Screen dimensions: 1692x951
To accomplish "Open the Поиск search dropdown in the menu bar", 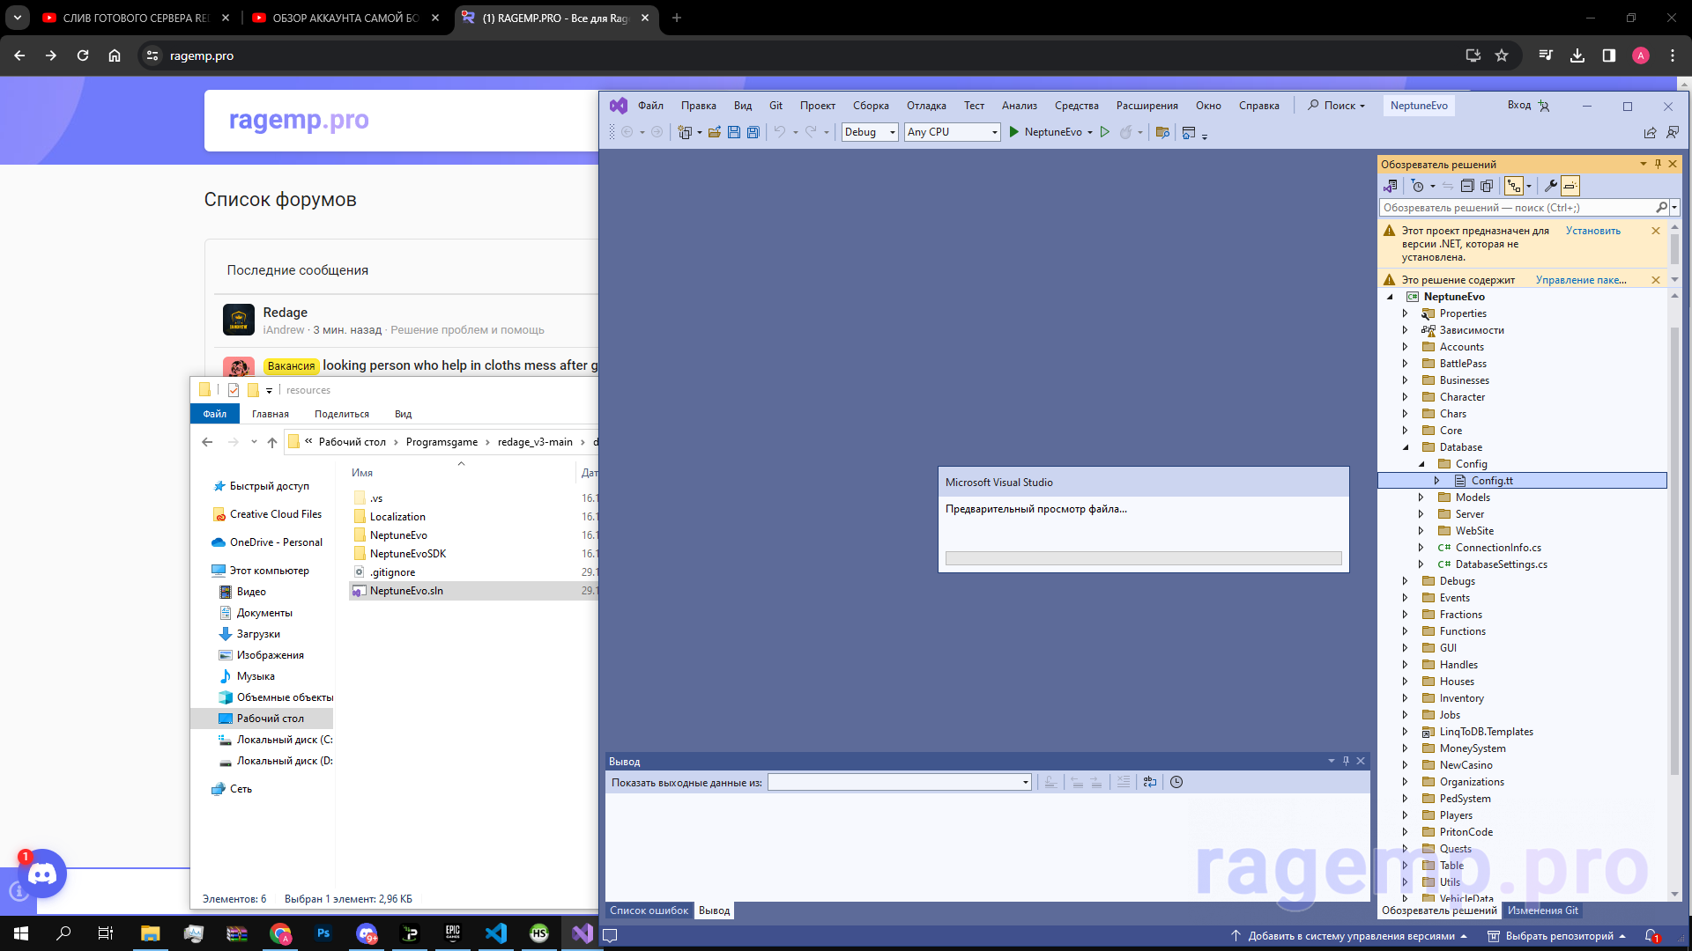I will point(1336,106).
